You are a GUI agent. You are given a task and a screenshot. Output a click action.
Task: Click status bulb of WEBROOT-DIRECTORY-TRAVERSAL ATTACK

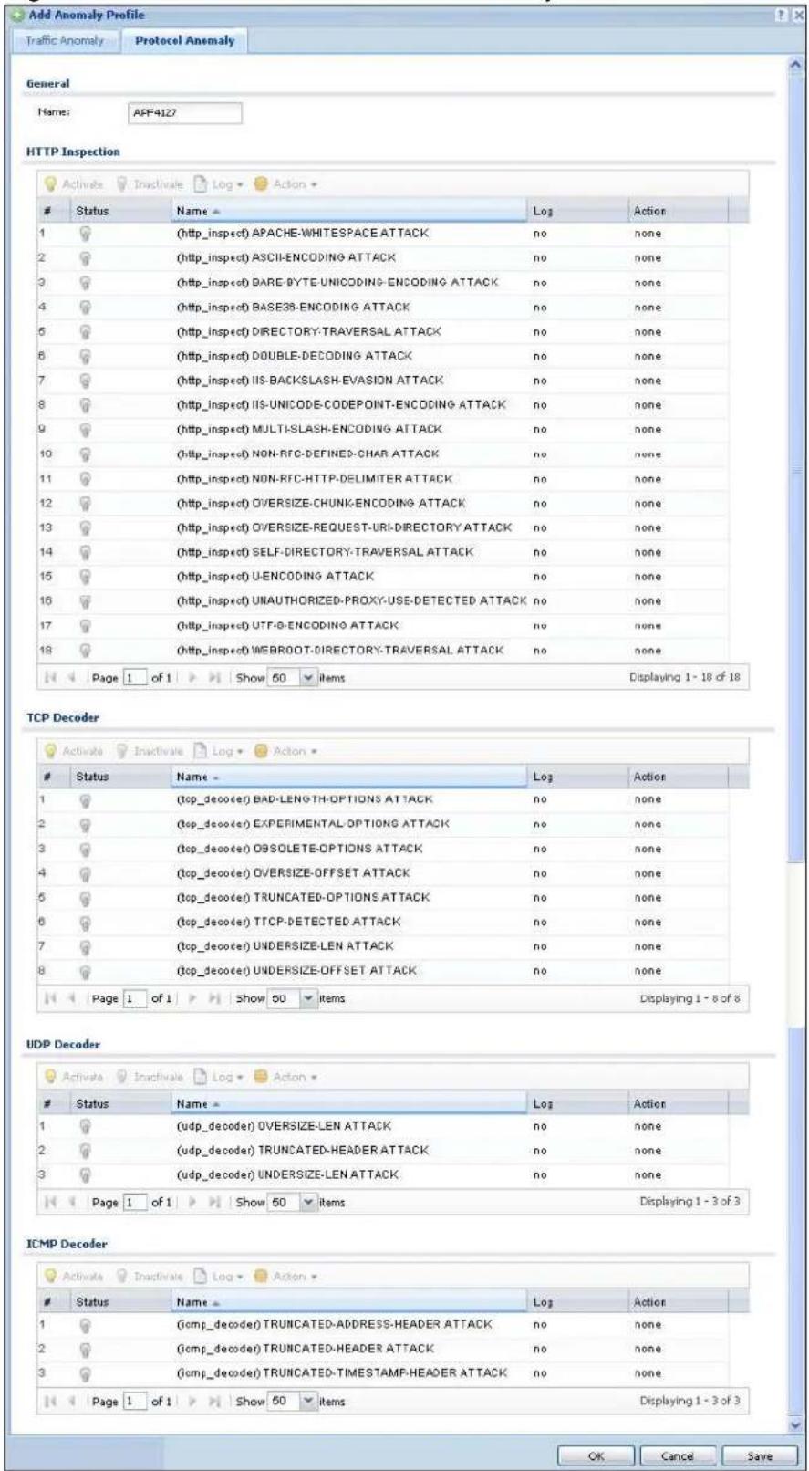tap(86, 651)
